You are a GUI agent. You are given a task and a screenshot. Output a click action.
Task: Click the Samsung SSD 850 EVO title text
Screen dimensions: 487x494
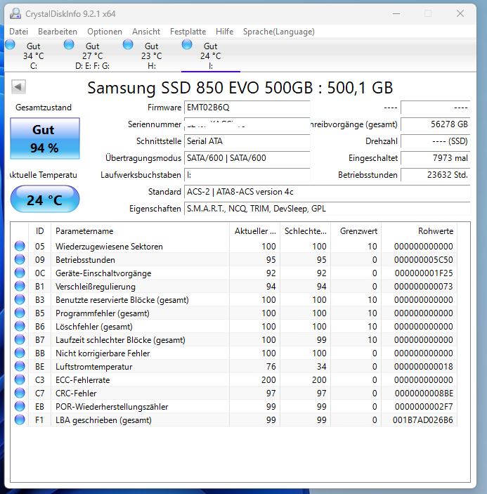[x=240, y=88]
